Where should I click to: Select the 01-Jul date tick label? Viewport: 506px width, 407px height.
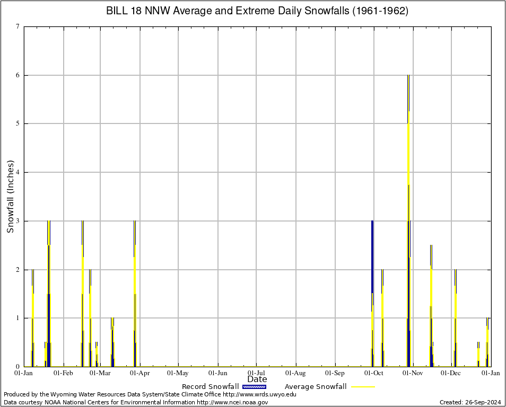click(x=257, y=374)
